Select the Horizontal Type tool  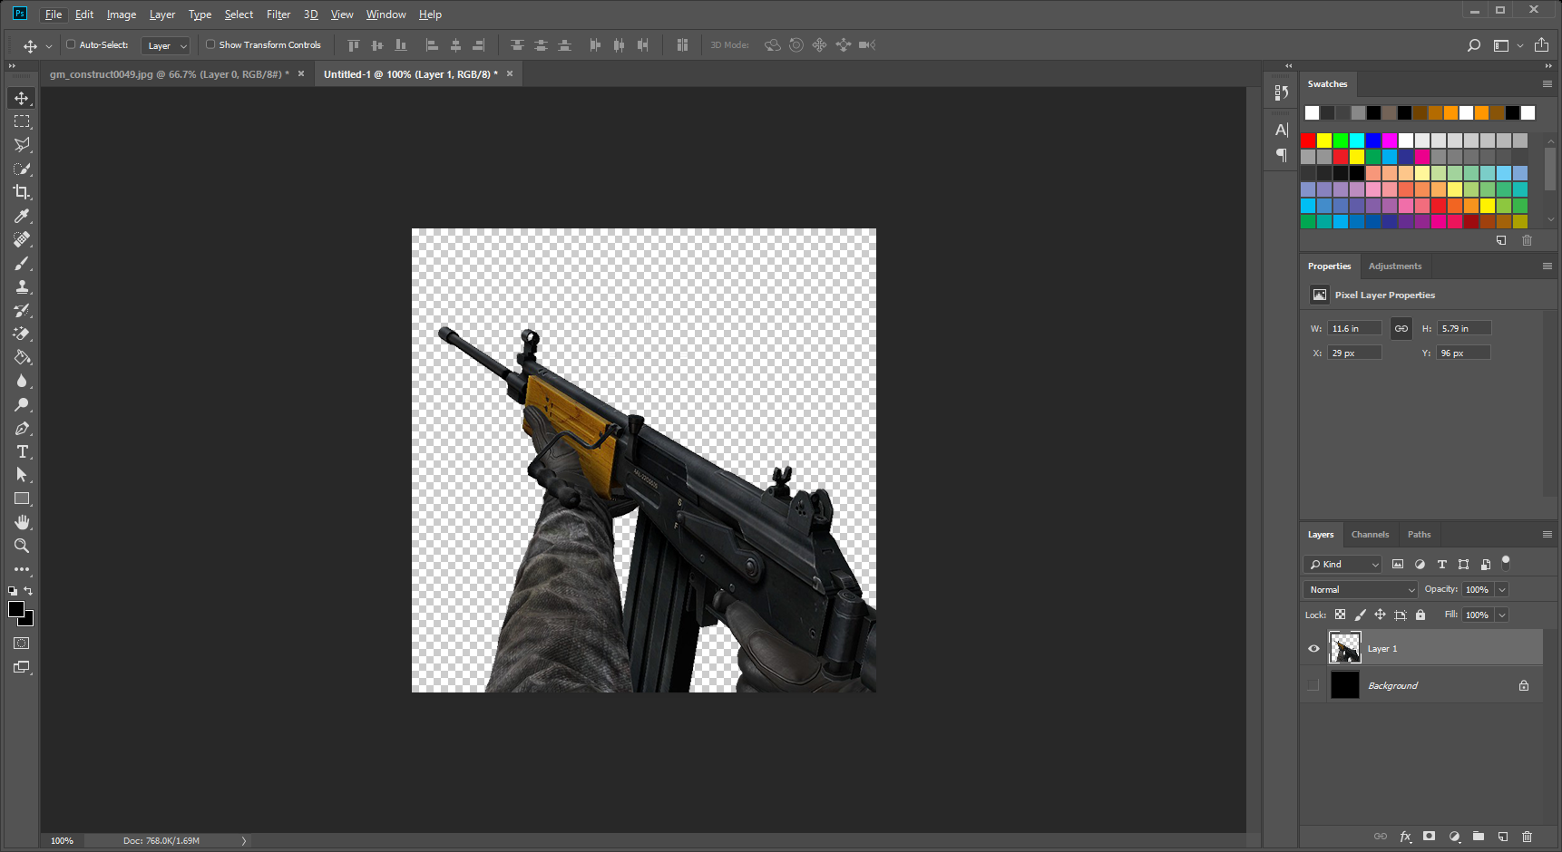22,451
